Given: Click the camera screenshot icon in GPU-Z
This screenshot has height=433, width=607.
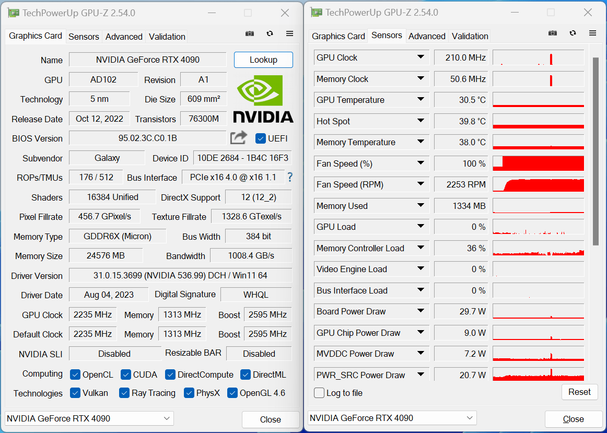Looking at the screenshot, I should 249,33.
